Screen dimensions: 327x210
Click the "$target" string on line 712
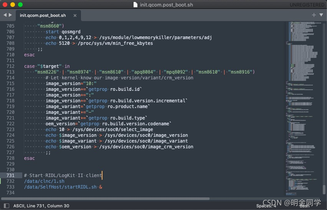pos(50,66)
